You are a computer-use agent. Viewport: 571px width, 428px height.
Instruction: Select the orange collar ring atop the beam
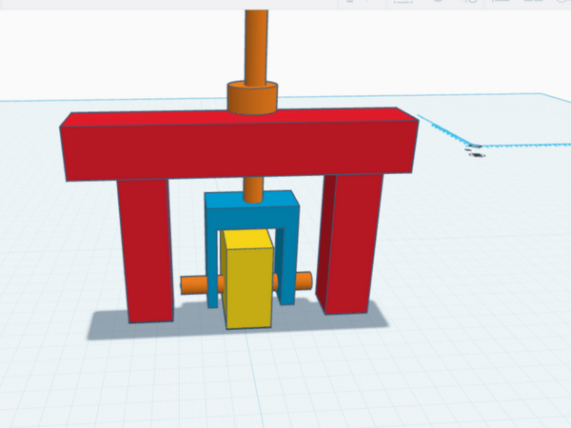253,99
